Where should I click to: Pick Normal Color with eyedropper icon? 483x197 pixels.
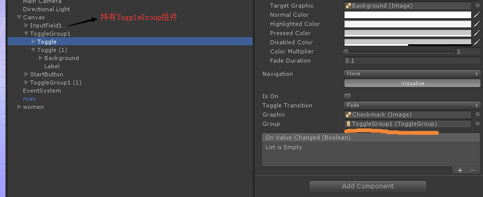[x=476, y=15]
